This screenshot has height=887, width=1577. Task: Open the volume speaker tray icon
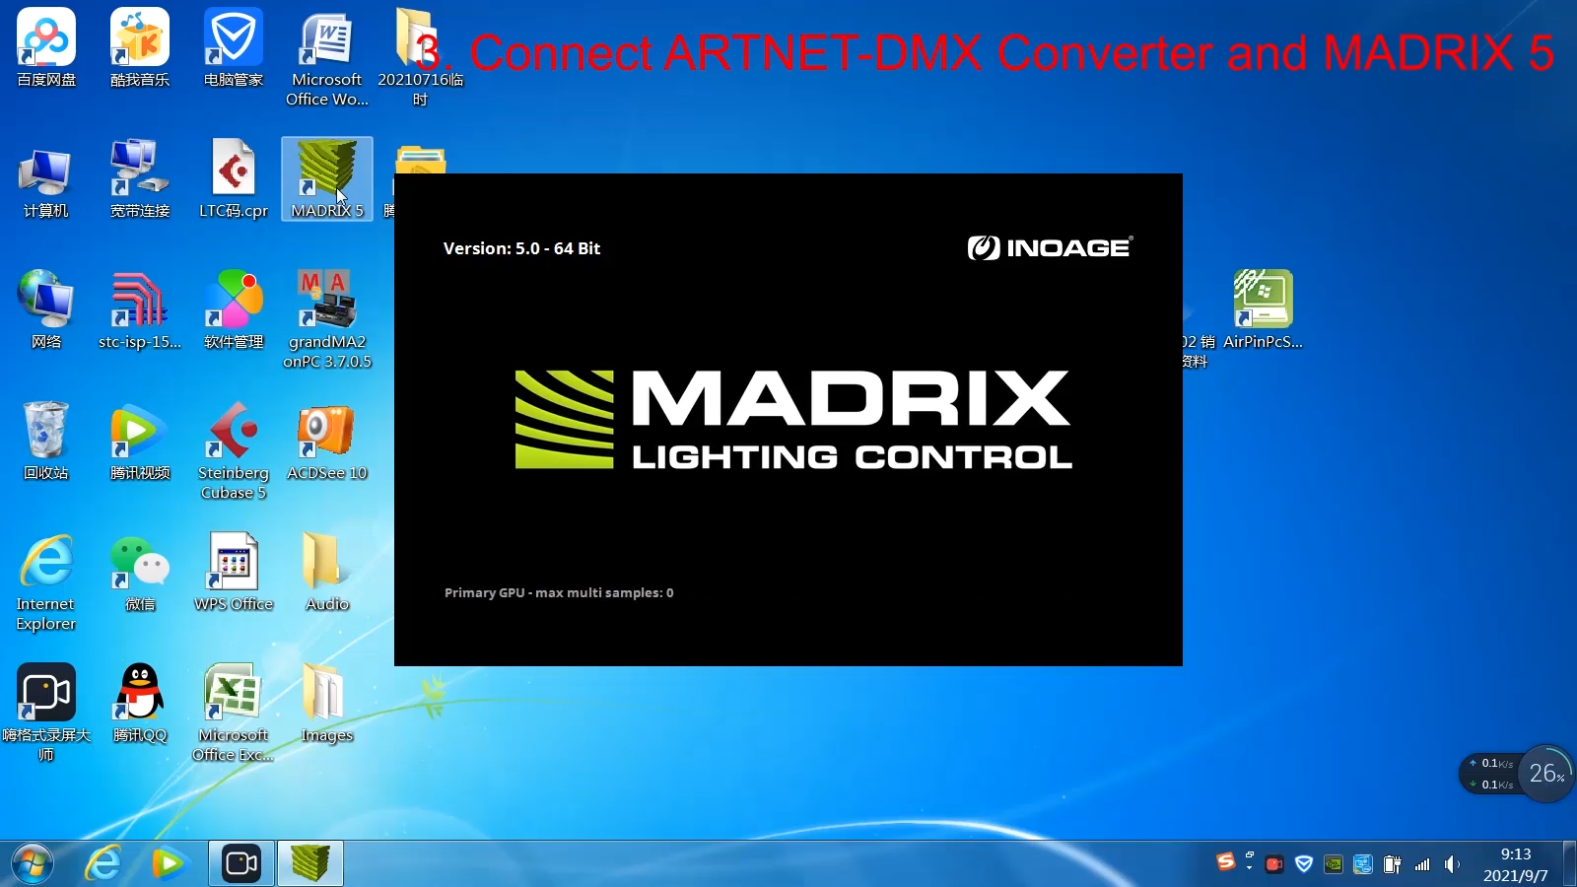pyautogui.click(x=1451, y=864)
